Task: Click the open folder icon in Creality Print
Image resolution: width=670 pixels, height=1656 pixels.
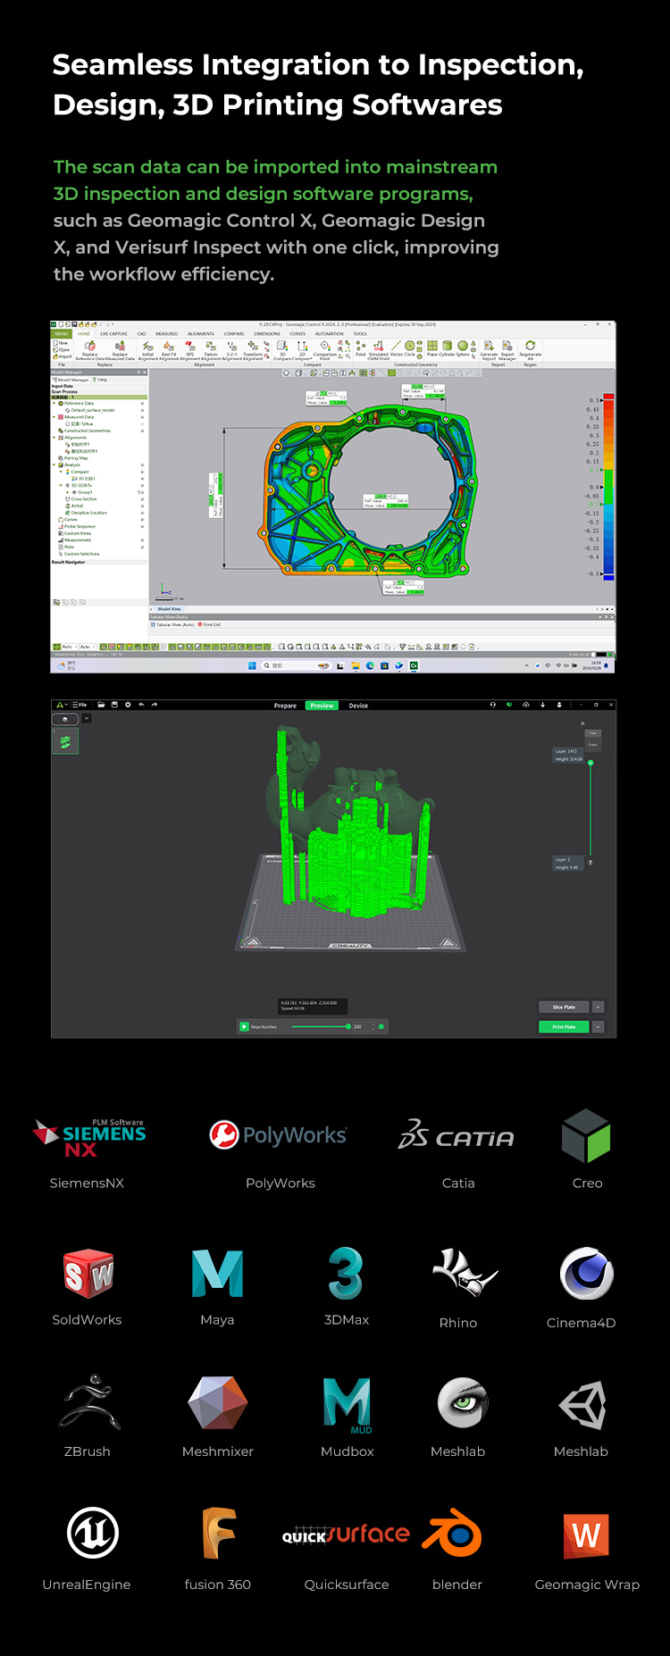Action: click(101, 705)
